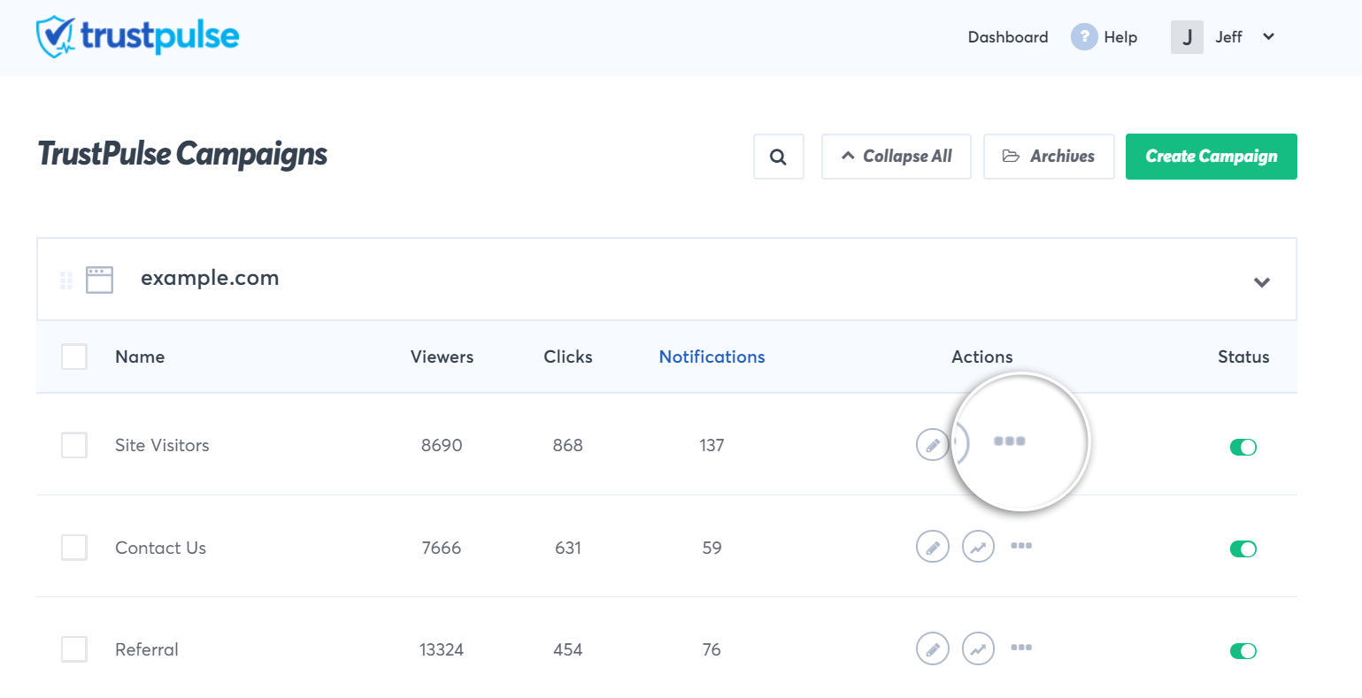Click Collapse All button

[896, 157]
